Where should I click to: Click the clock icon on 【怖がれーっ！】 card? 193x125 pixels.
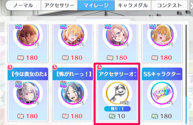coord(55,67)
